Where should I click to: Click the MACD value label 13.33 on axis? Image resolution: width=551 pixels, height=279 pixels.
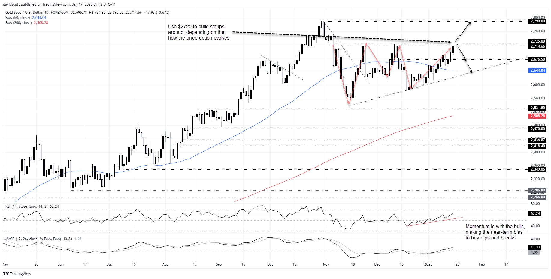pos(535,247)
